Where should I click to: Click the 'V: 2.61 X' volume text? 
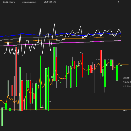pos(127,82)
